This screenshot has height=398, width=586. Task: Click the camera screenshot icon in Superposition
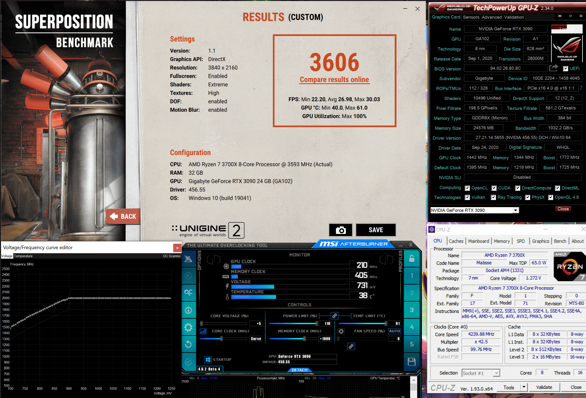[341, 230]
